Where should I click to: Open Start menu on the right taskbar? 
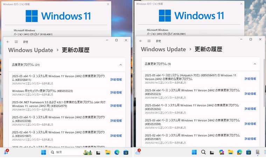point(194,152)
